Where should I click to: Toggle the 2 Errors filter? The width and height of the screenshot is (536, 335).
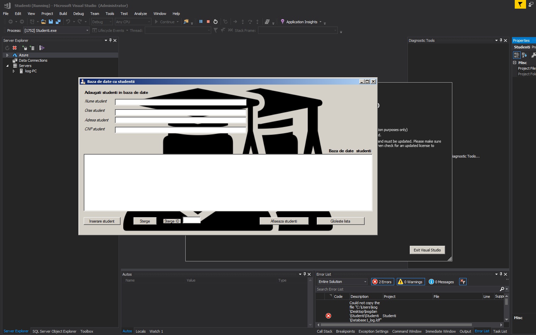pyautogui.click(x=383, y=282)
